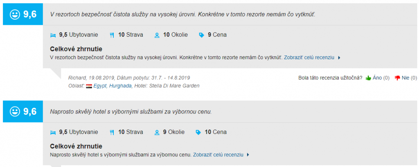Open the Egypt region link
This screenshot has width=419, height=167.
(x=100, y=86)
